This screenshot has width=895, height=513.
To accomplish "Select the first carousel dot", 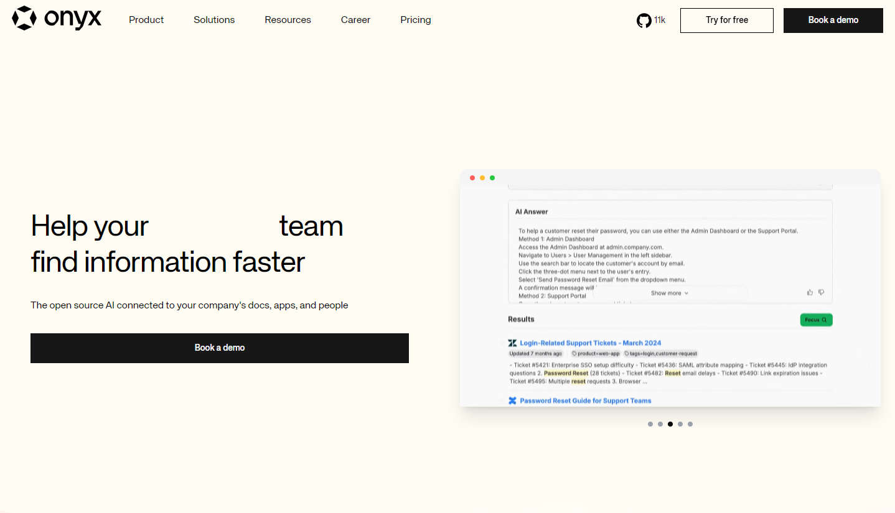I will [x=650, y=424].
